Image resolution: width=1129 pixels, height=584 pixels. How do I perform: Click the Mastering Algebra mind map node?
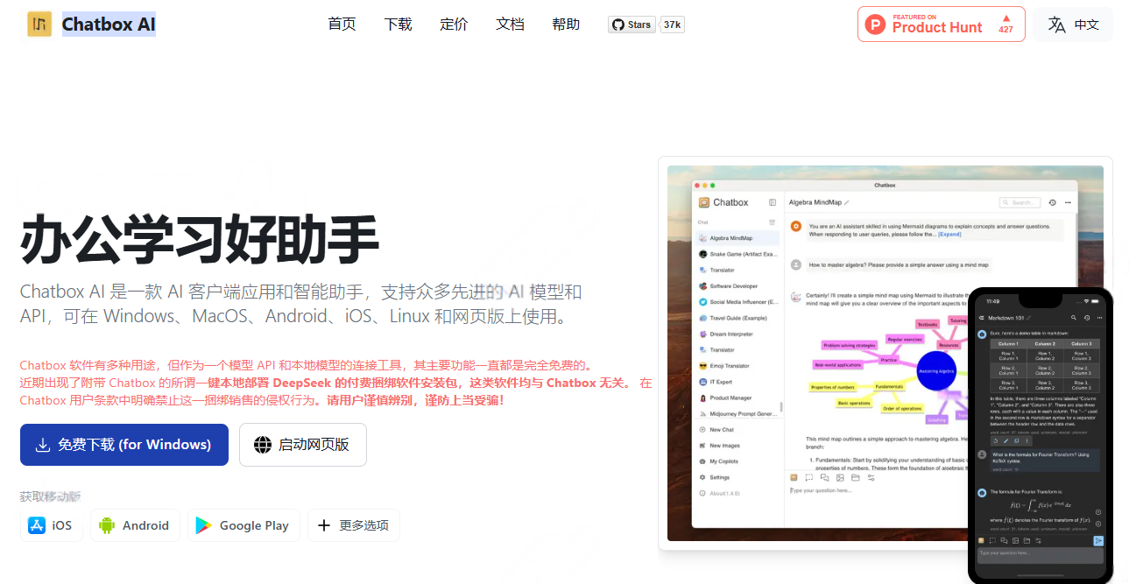coord(935,371)
